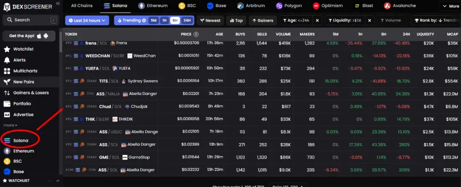
Task: Collapse the Watchlist panel chevron
Action: click(58, 181)
